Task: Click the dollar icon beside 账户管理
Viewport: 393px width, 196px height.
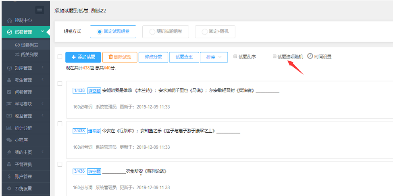Action: [9, 177]
